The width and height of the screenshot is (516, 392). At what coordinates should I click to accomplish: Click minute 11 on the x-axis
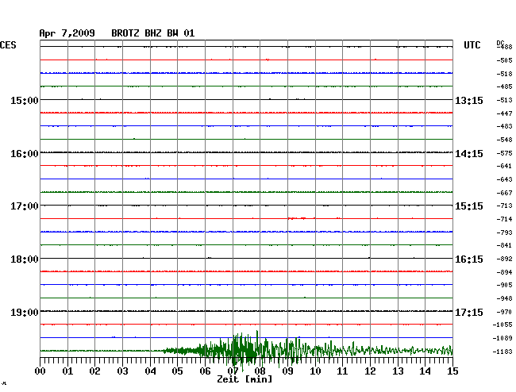pyautogui.click(x=342, y=371)
